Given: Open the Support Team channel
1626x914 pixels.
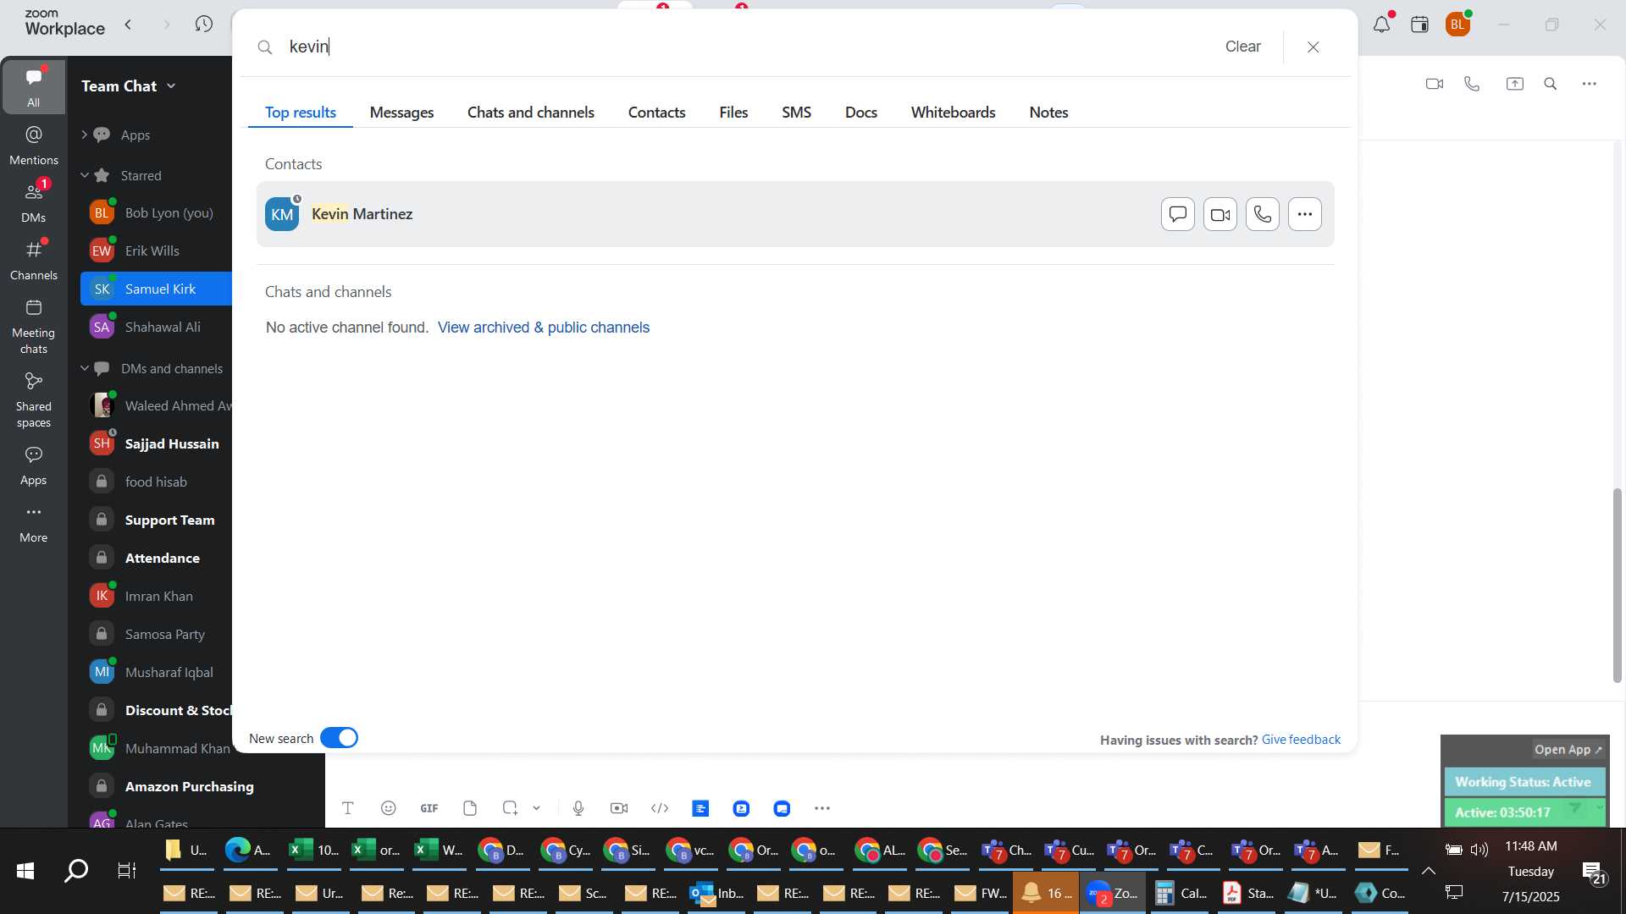Looking at the screenshot, I should [157, 520].
